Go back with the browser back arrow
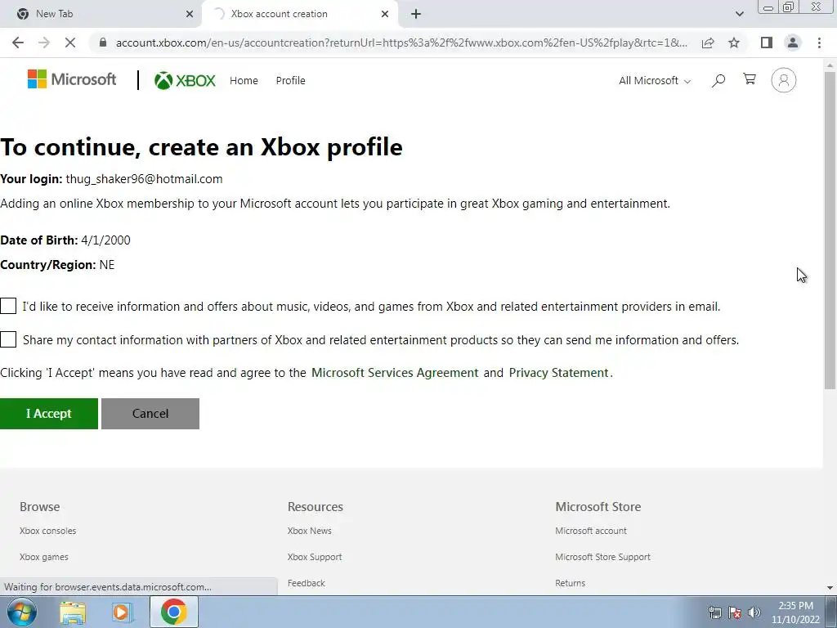 pos(18,43)
